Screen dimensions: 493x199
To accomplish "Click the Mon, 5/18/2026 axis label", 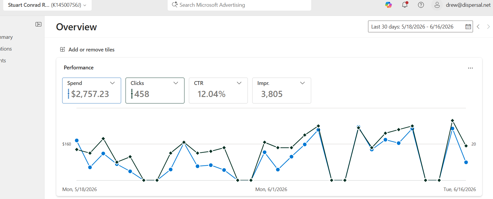I will click(x=80, y=189).
